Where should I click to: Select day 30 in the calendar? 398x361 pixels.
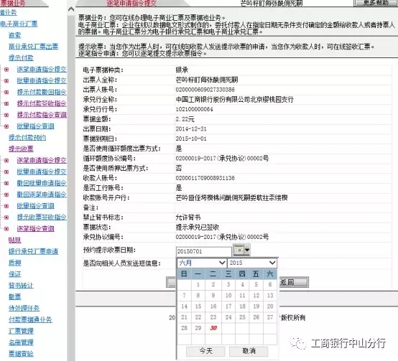click(213, 328)
